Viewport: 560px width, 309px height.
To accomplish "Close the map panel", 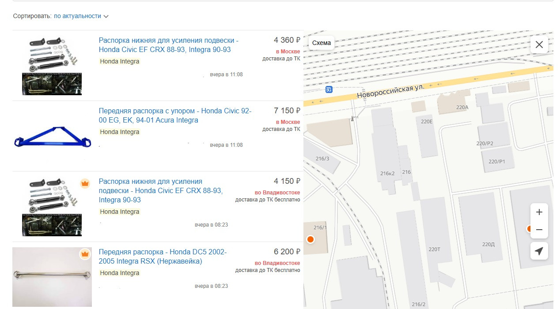I will tap(539, 45).
